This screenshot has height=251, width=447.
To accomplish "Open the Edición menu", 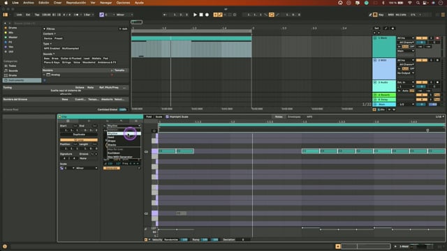I will [x=43, y=3].
